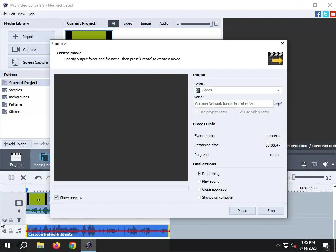Open the Help menu

31,14
